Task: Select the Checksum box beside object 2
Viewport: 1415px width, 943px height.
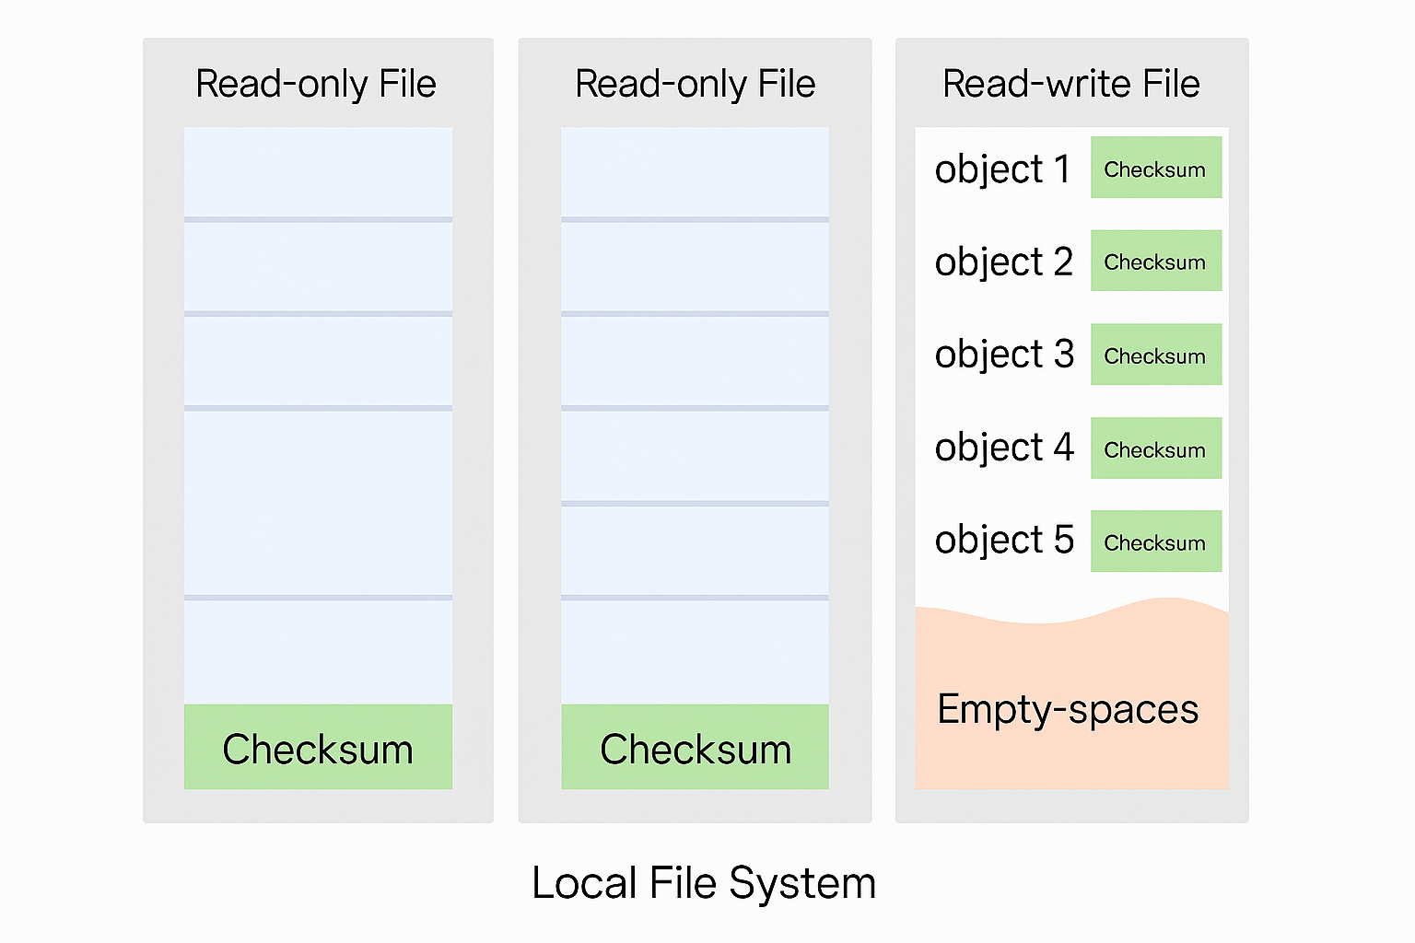Action: click(1155, 261)
